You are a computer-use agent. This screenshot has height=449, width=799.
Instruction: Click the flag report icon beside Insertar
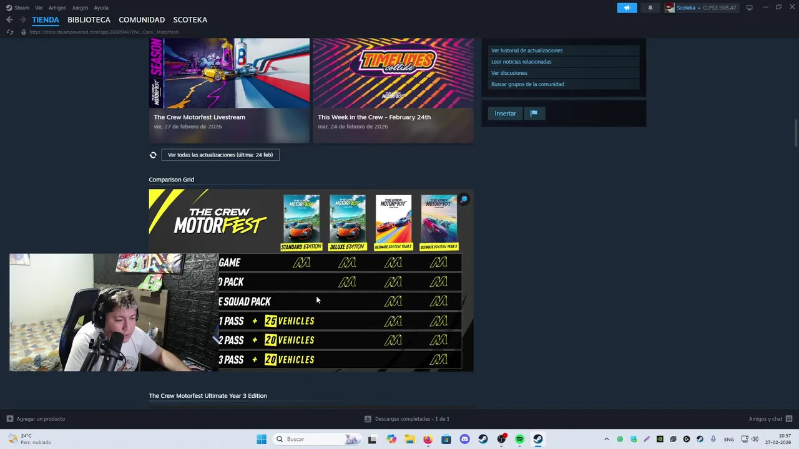534,113
